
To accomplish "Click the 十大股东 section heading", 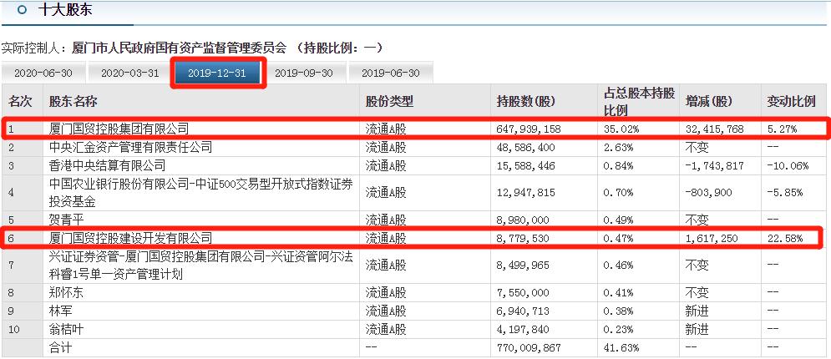I will [65, 9].
